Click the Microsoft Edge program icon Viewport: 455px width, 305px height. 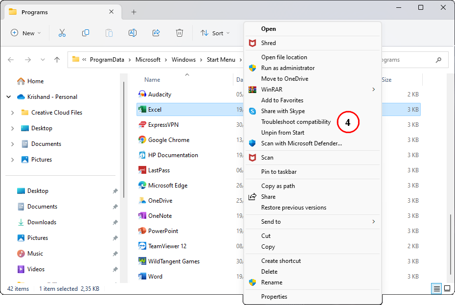pyautogui.click(x=142, y=186)
